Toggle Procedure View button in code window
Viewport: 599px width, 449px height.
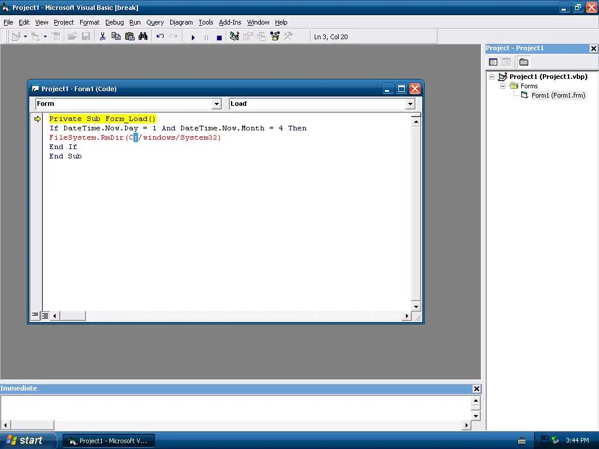click(35, 315)
